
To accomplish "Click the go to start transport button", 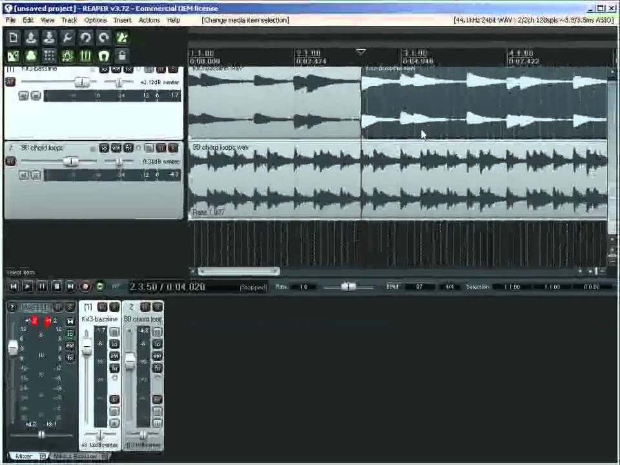I will [14, 286].
